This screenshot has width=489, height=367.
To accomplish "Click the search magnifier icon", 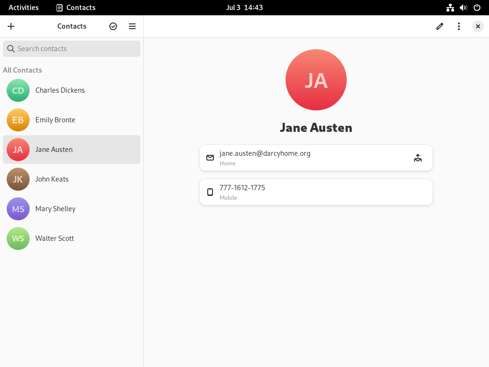I will pos(11,49).
